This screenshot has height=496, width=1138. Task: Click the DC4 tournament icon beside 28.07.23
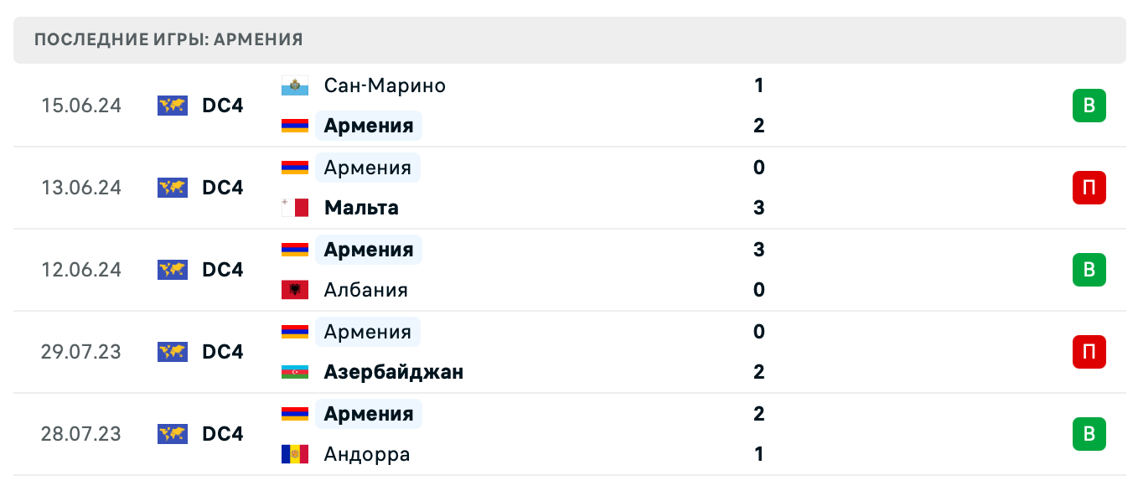172,434
